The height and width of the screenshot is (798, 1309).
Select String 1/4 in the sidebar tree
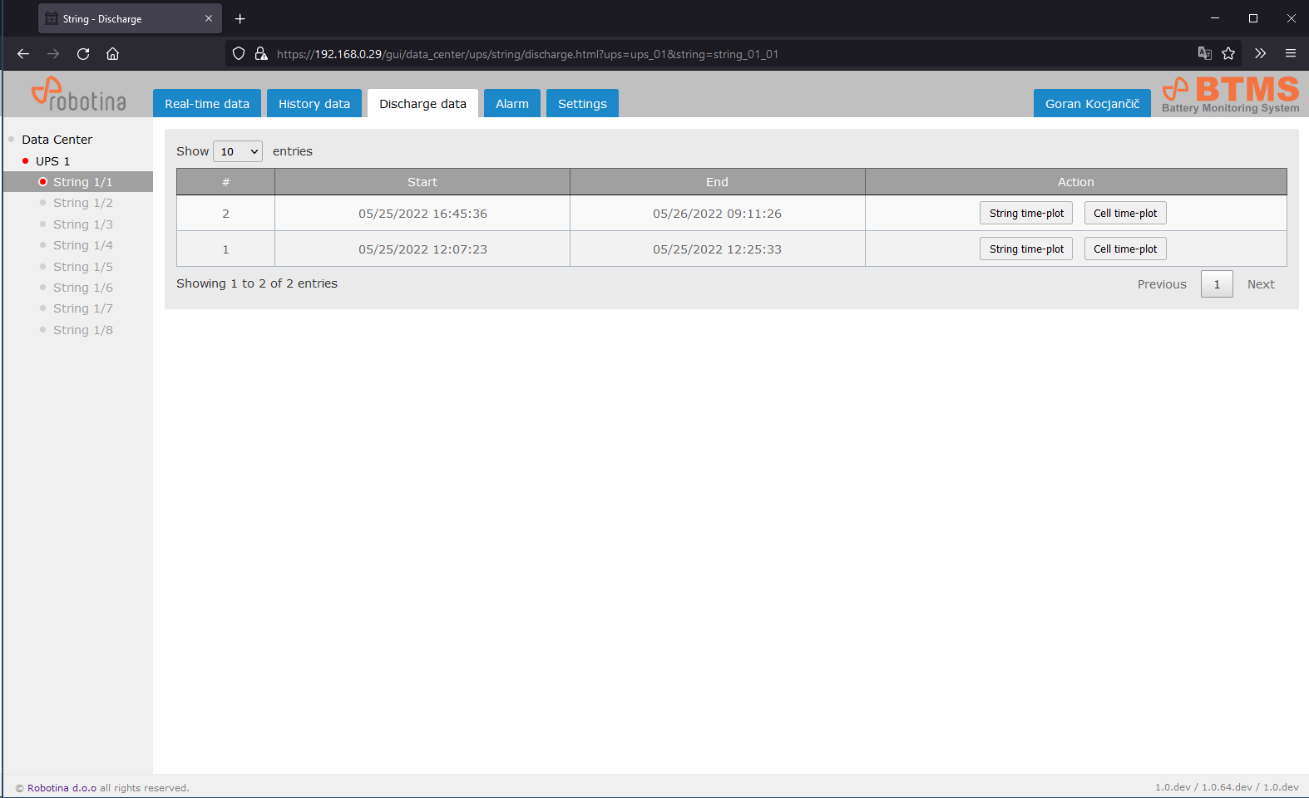(83, 245)
